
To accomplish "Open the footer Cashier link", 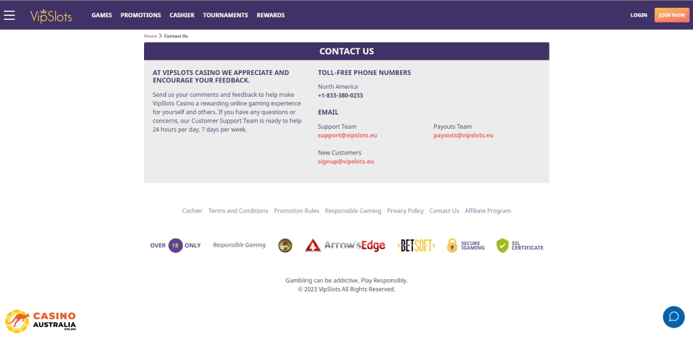I will pos(193,211).
